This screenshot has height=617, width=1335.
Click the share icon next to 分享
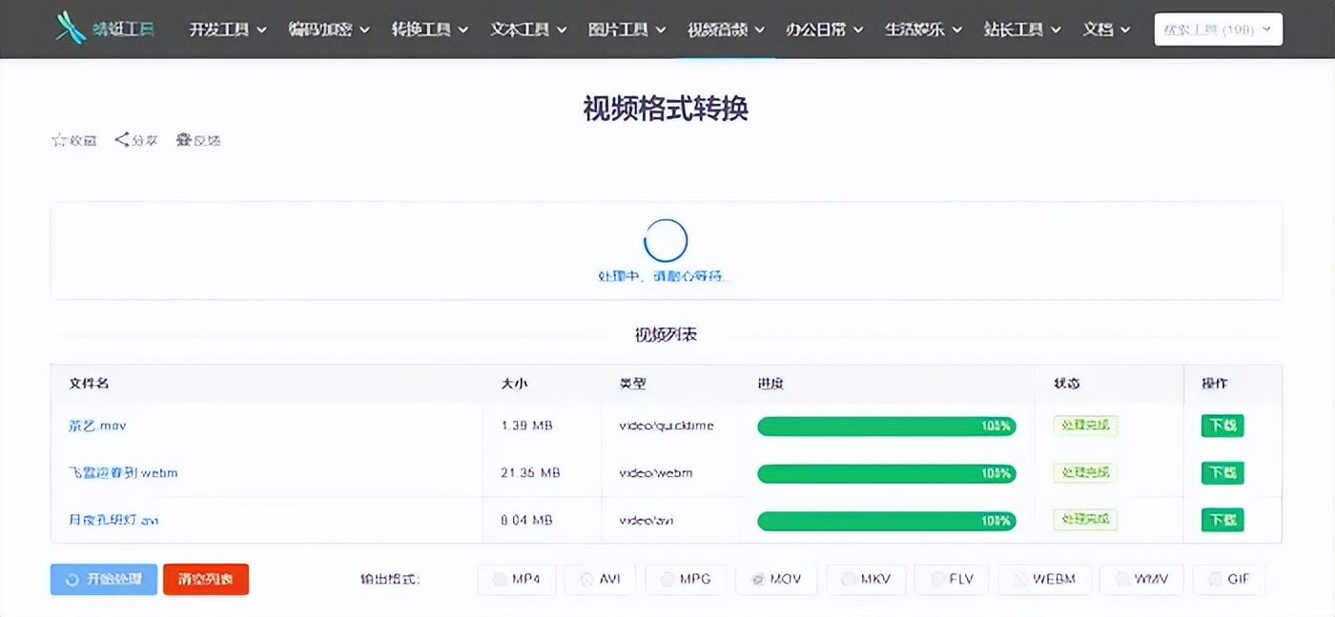[x=120, y=139]
